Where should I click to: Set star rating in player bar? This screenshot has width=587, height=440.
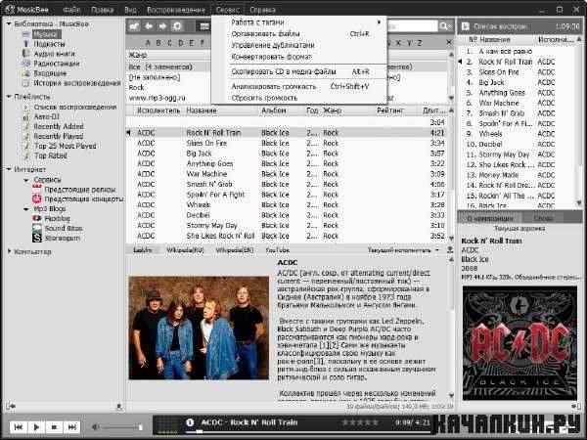pos(360,422)
